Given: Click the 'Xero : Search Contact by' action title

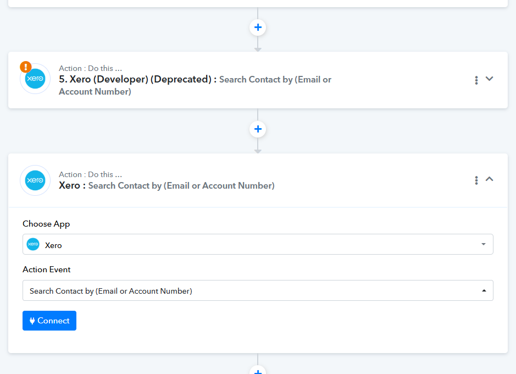Looking at the screenshot, I should point(167,186).
